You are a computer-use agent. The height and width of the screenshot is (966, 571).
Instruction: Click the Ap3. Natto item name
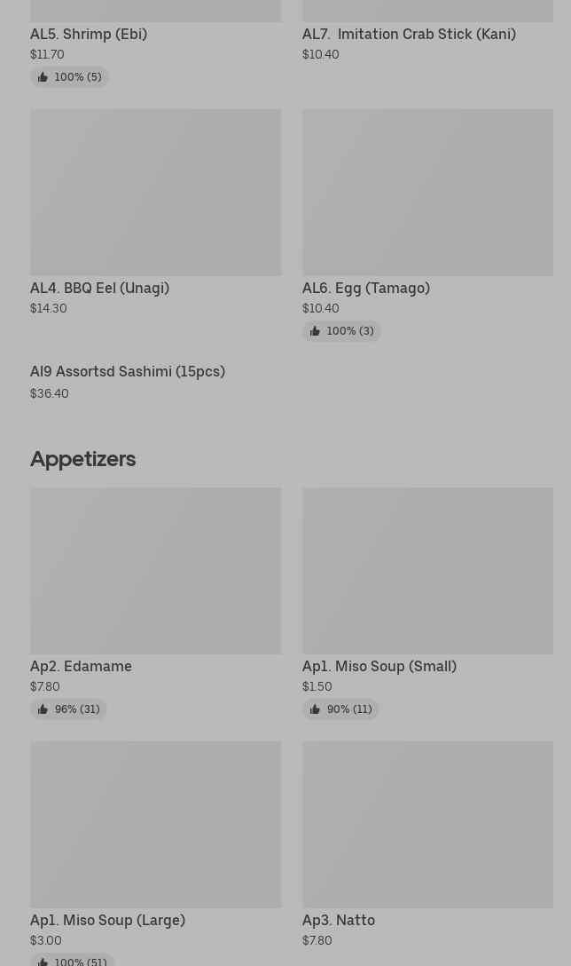pyautogui.click(x=338, y=920)
